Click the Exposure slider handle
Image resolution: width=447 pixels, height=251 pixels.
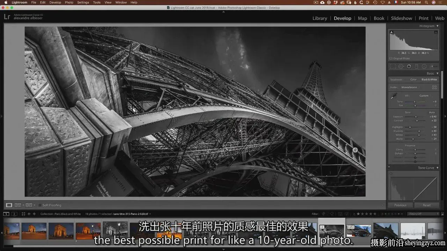coord(416,117)
